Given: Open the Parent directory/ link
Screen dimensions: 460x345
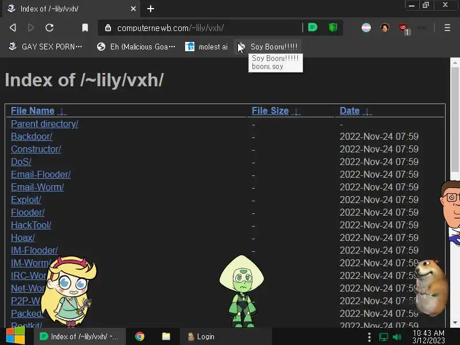Looking at the screenshot, I should click(45, 124).
